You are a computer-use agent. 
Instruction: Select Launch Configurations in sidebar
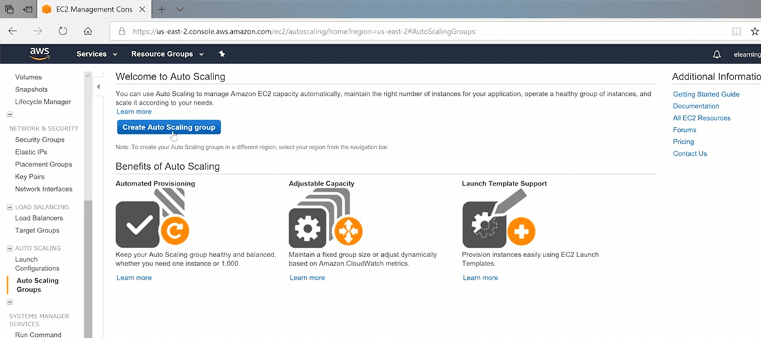tap(37, 264)
